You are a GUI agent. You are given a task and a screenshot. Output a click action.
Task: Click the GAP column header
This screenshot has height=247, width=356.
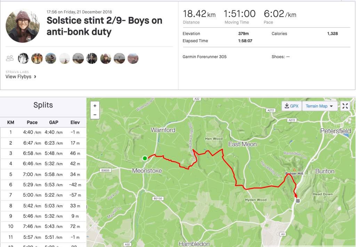pos(54,122)
